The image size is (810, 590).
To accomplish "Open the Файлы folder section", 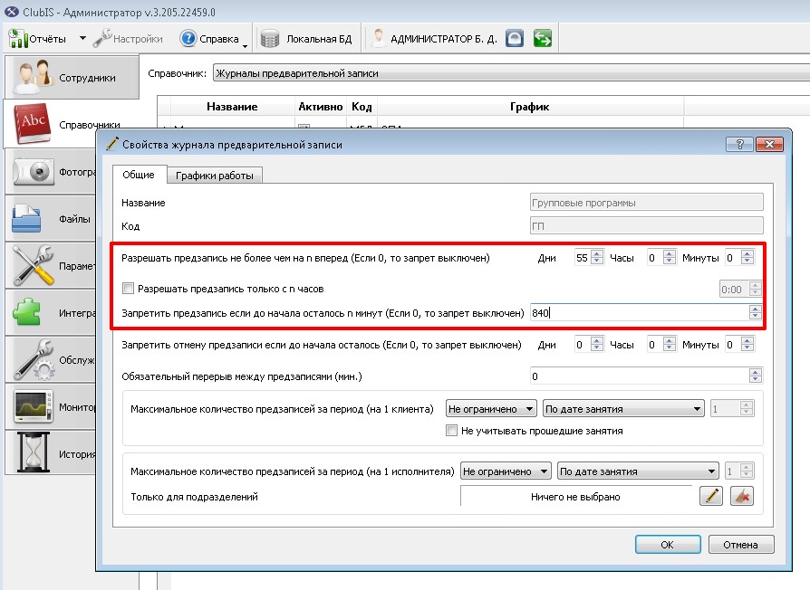I will 50,219.
